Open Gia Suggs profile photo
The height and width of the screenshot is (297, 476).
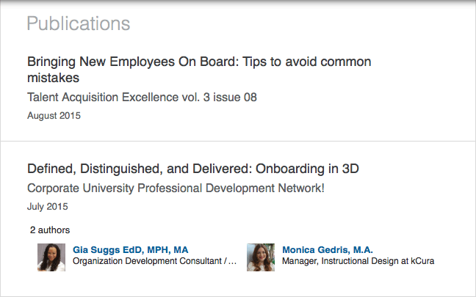tap(51, 257)
